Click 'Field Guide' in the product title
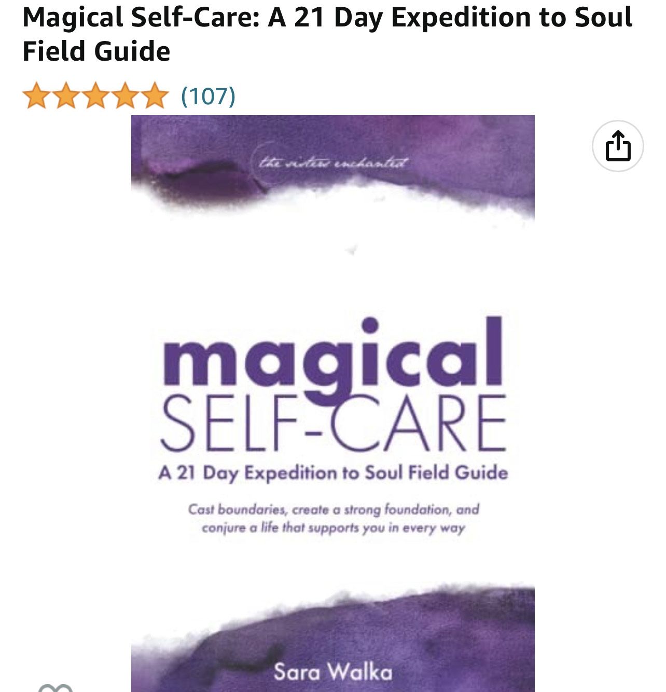Image resolution: width=666 pixels, height=692 pixels. 96,51
